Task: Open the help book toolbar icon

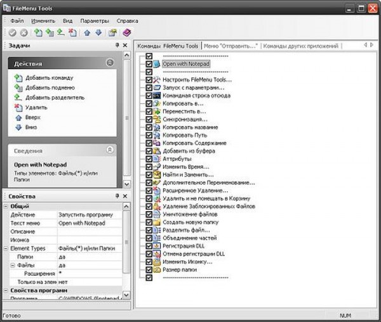Action: tap(126, 32)
